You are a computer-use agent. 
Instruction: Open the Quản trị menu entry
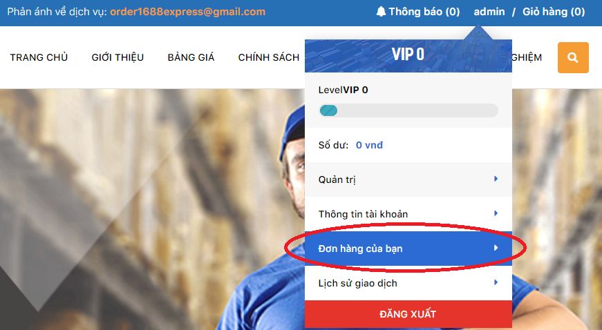(x=408, y=179)
